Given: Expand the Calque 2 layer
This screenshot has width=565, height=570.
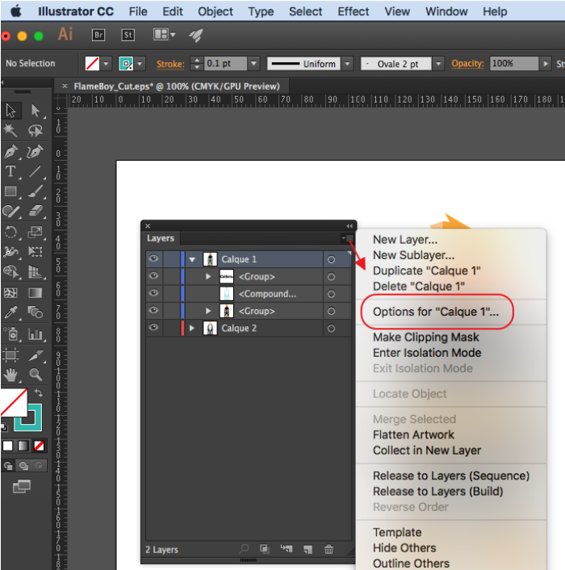Looking at the screenshot, I should [192, 329].
